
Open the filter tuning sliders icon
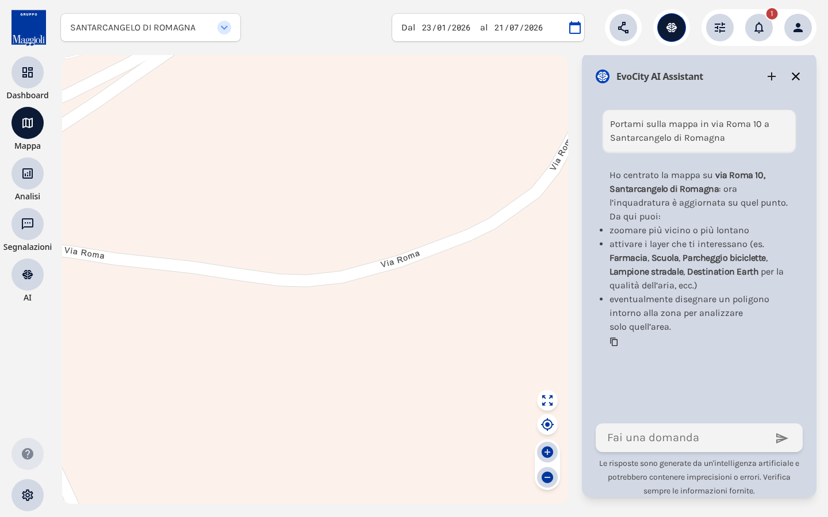pyautogui.click(x=720, y=28)
